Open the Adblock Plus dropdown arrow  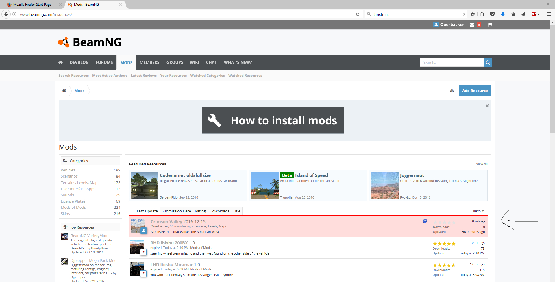pyautogui.click(x=539, y=14)
